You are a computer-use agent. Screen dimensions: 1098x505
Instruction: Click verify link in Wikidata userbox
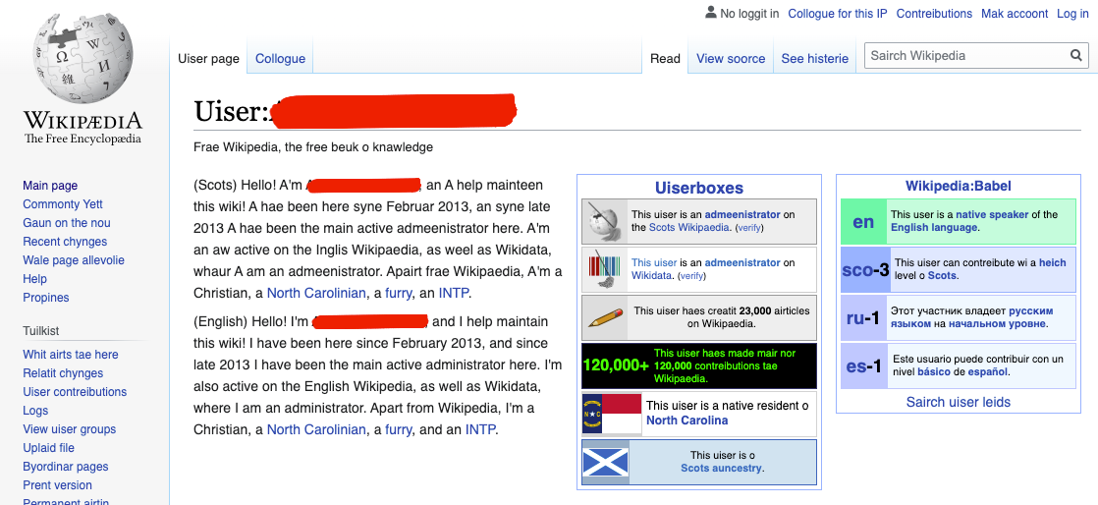[x=691, y=276]
